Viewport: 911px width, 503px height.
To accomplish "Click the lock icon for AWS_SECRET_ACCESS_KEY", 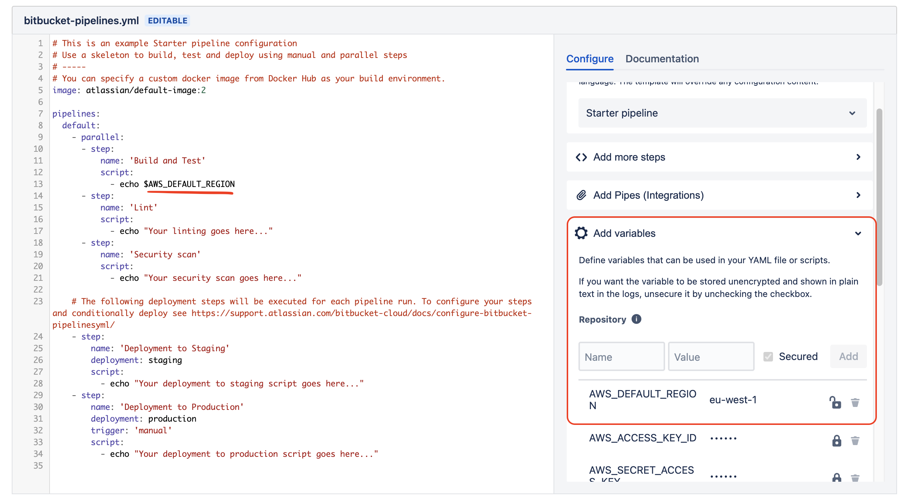I will click(x=836, y=477).
